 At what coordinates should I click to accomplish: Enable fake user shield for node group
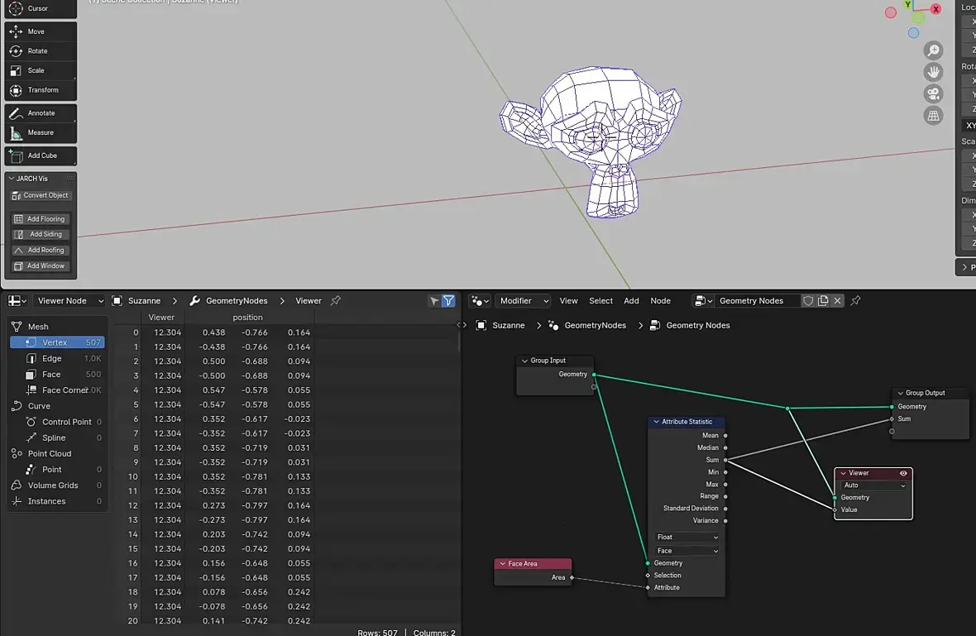click(x=808, y=300)
